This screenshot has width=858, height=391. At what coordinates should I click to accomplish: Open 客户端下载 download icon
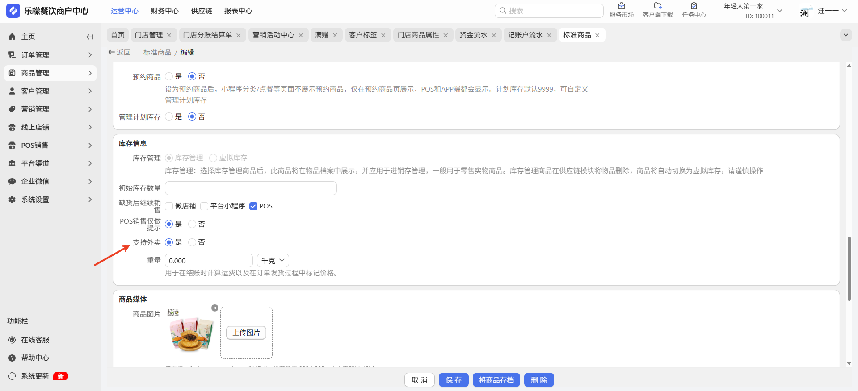tap(658, 6)
